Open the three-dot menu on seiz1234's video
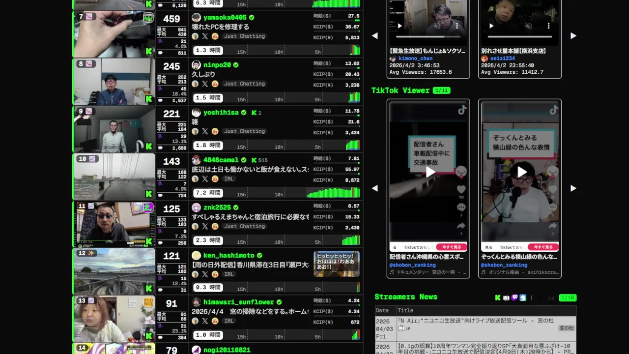Image resolution: width=629 pixels, height=354 pixels. 548,26
